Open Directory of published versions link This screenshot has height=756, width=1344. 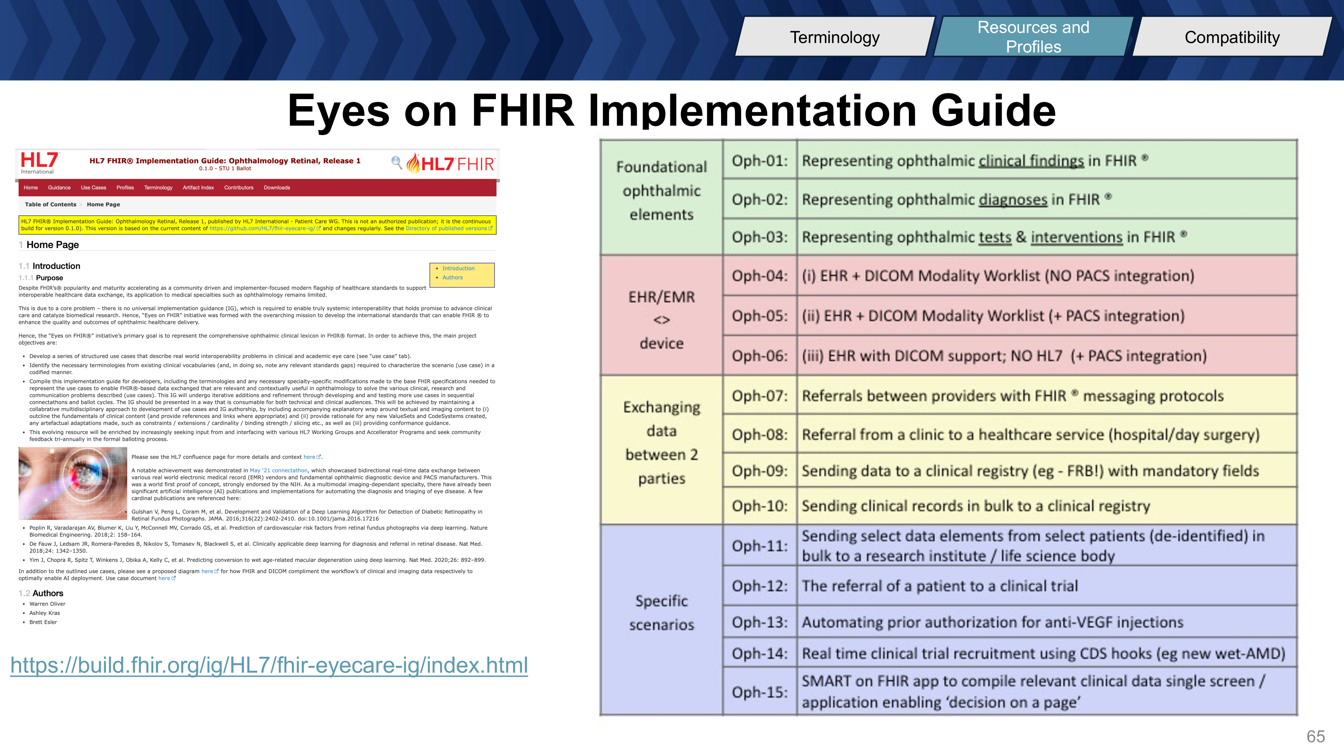tap(449, 228)
